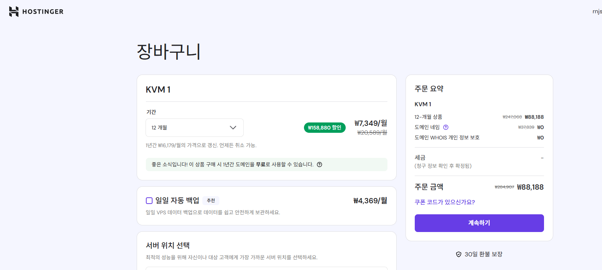Click the ₩4,369/월 backup price
This screenshot has width=602, height=270.
click(x=370, y=201)
